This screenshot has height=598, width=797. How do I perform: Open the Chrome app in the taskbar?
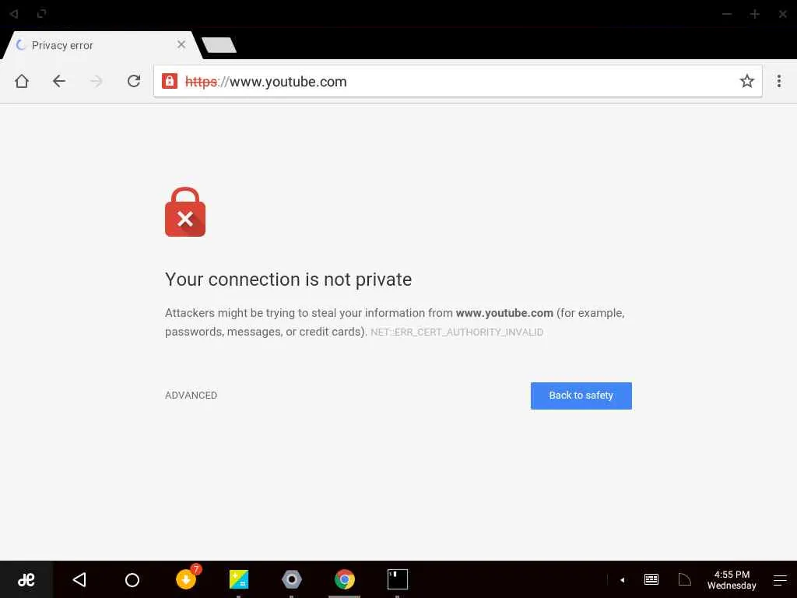[x=344, y=579]
